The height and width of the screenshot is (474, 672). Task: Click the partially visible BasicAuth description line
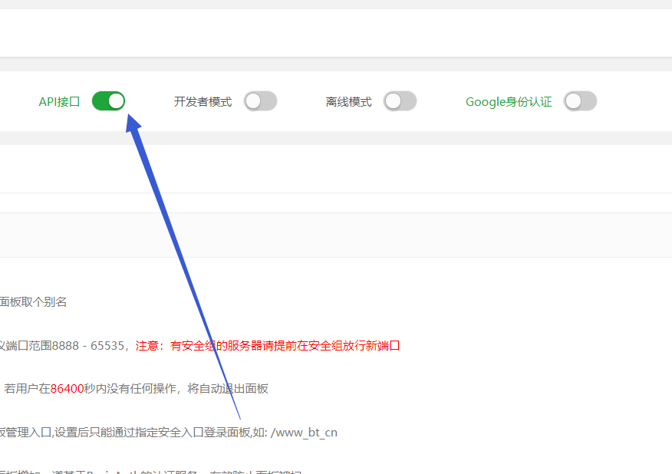coord(153,469)
